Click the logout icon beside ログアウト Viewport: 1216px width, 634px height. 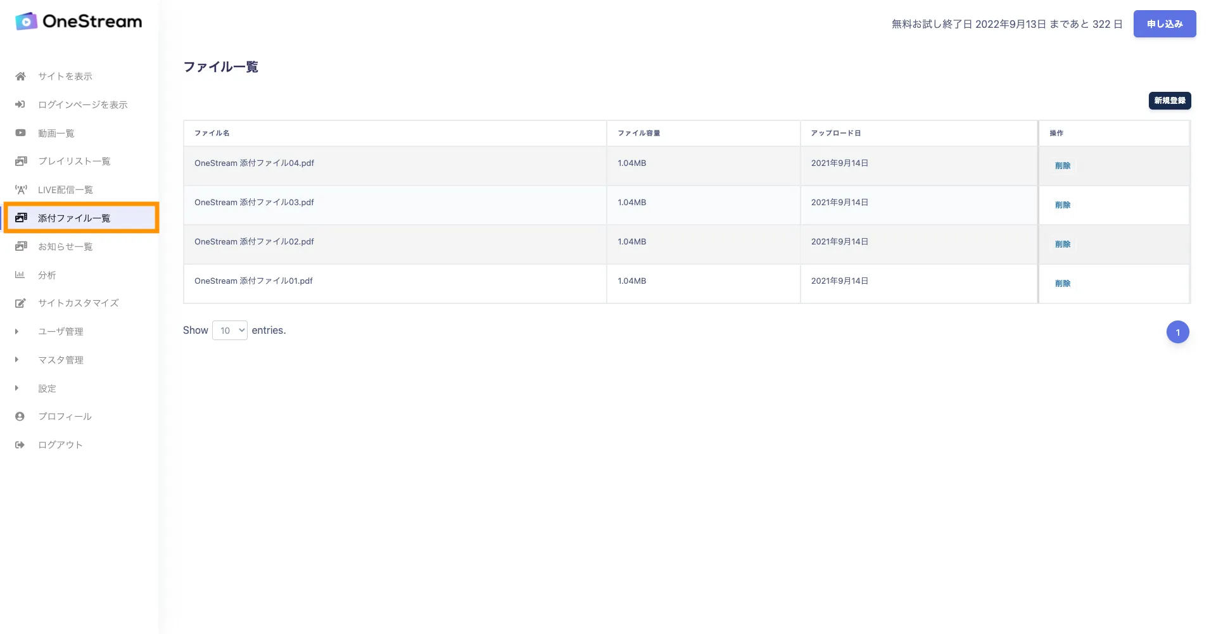(x=20, y=445)
